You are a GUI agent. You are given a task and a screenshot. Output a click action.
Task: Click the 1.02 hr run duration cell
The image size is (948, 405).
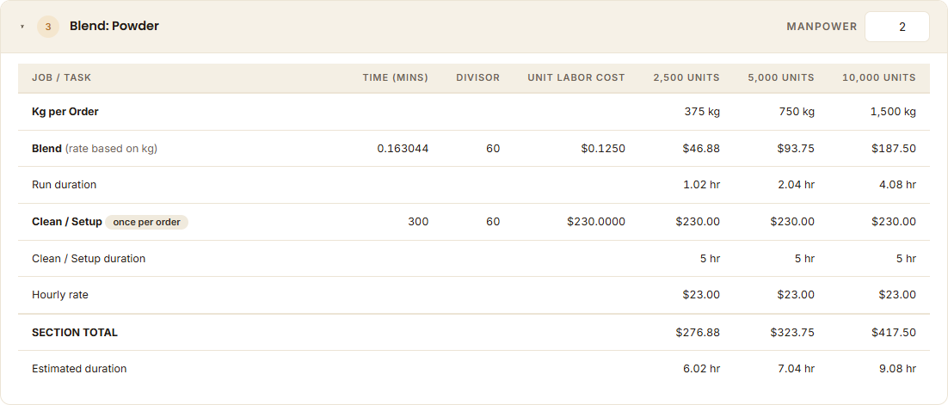point(701,185)
